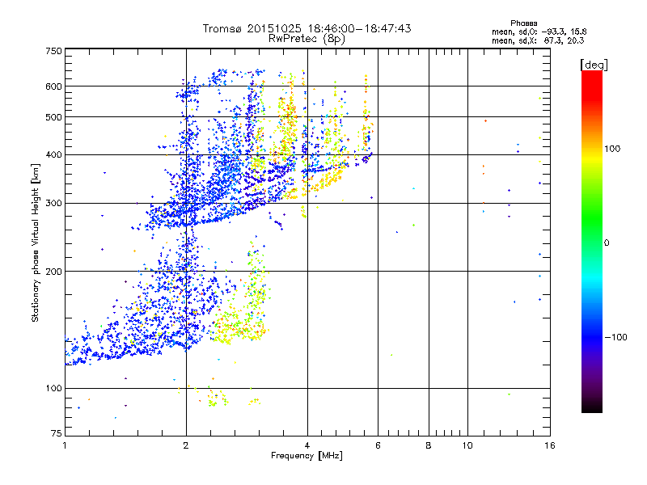Click the y-axis label "100" on the height axis

tap(53, 388)
